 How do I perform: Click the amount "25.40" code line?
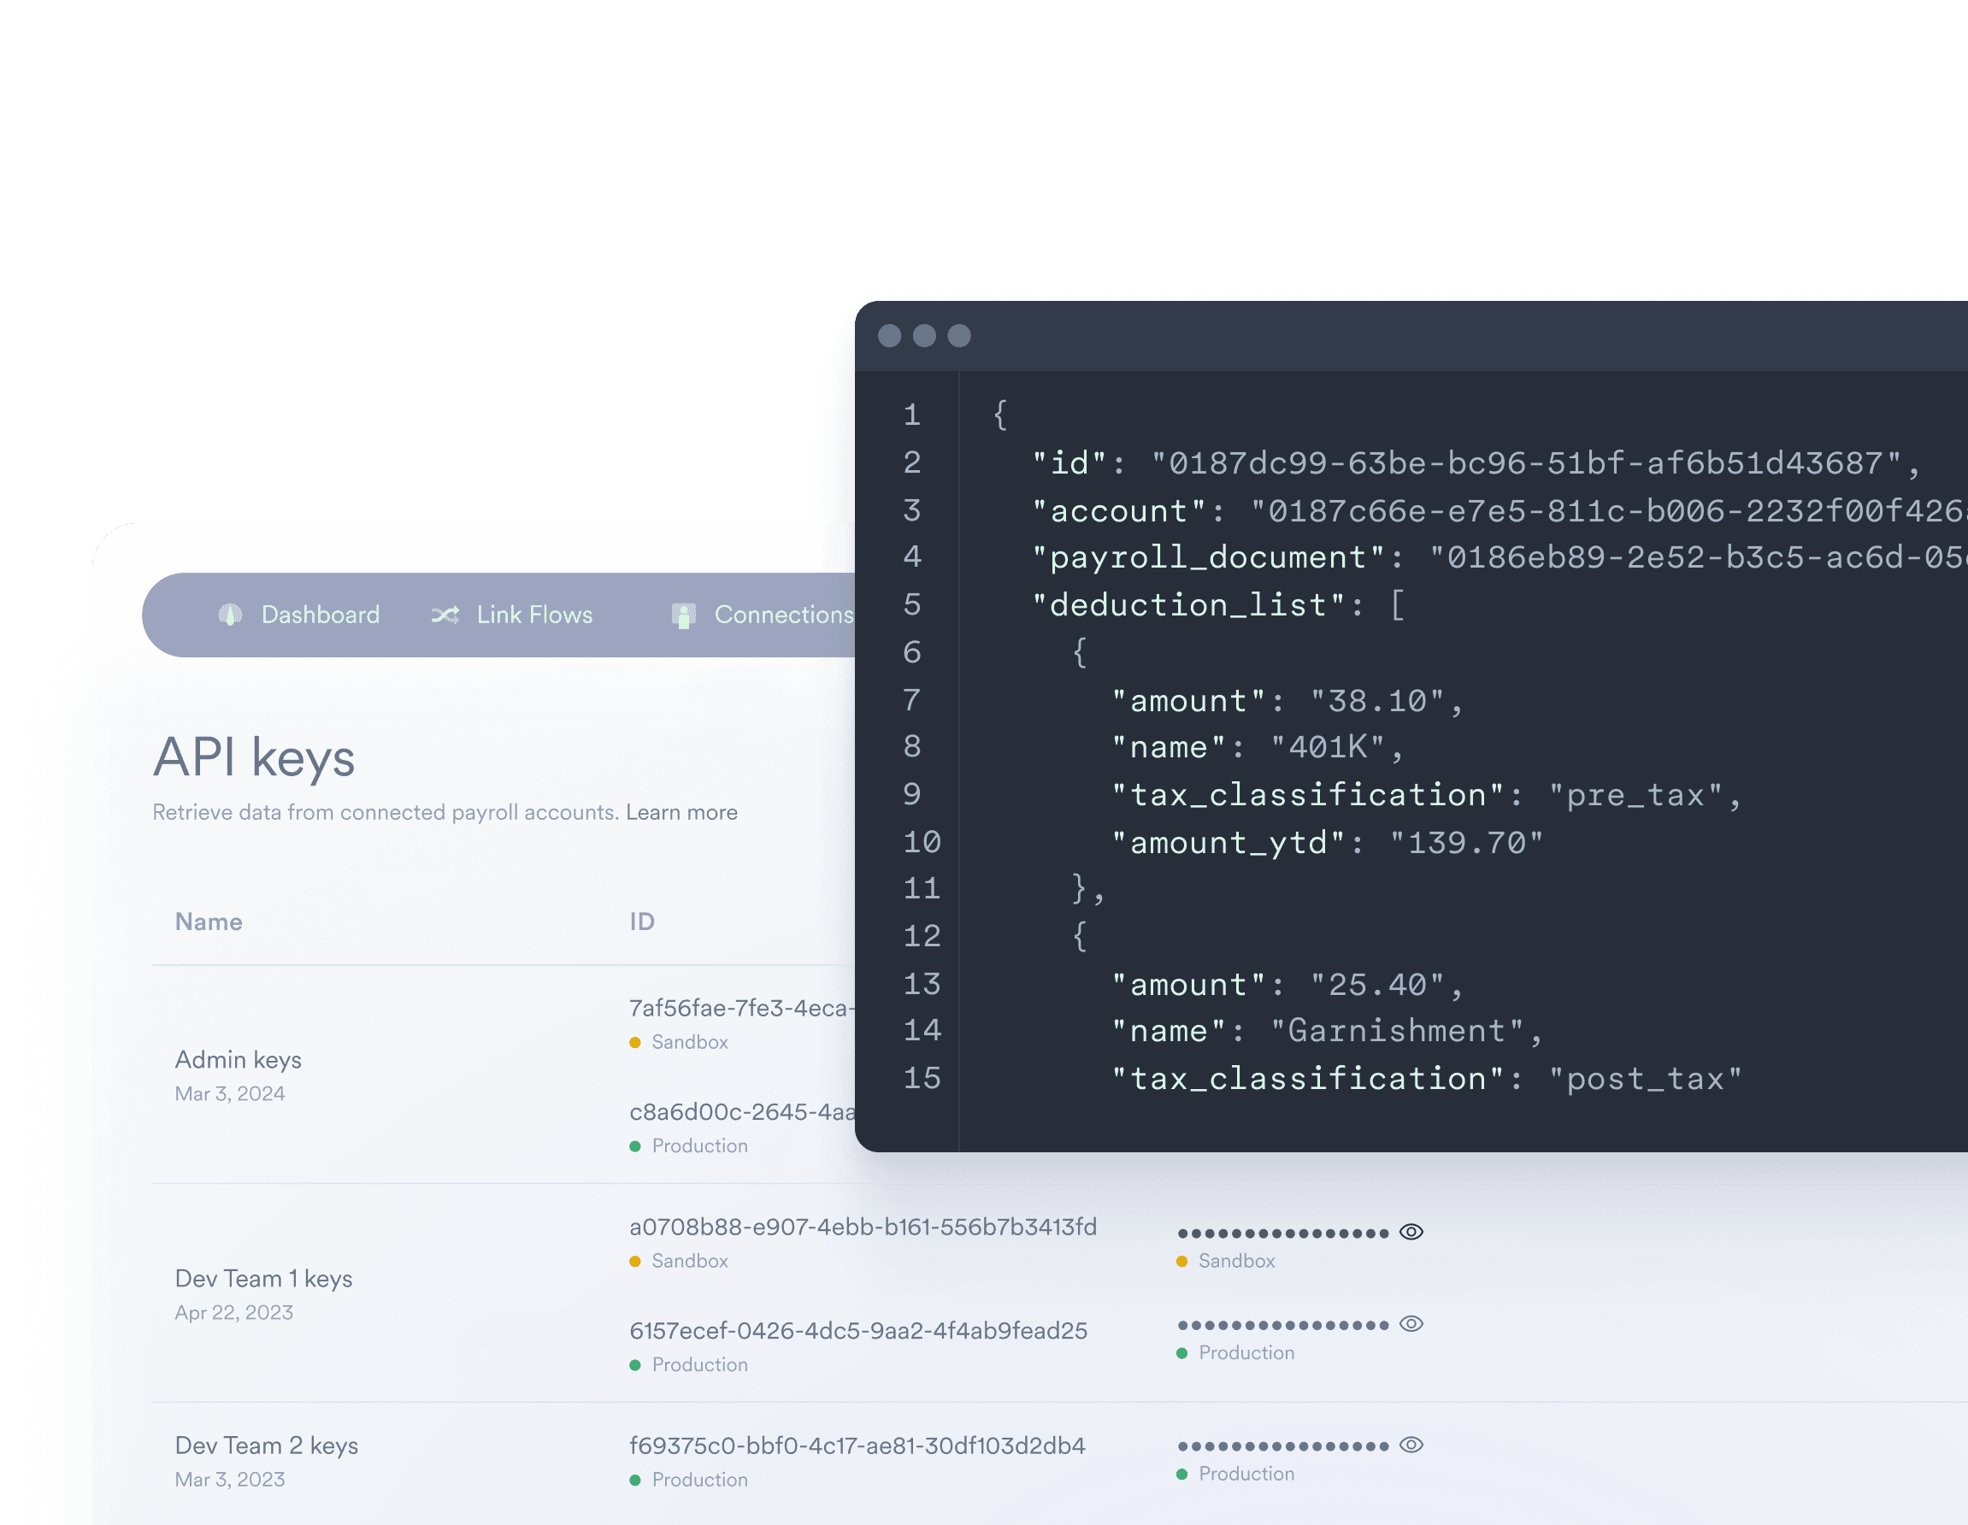coord(1287,985)
